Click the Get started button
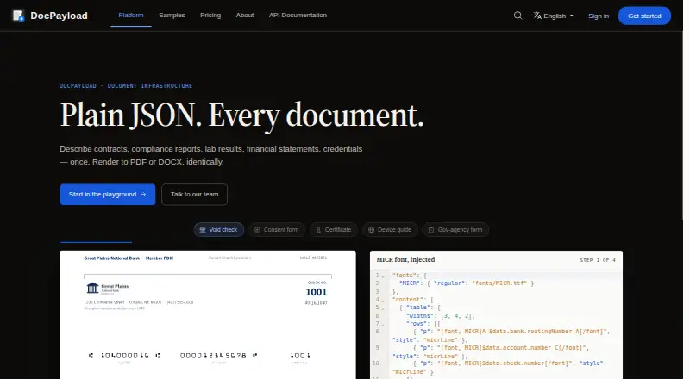 [x=644, y=16]
